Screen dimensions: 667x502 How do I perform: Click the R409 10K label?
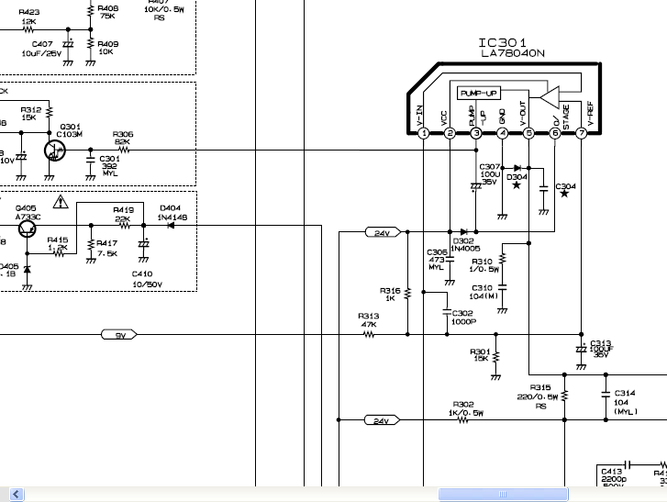(x=108, y=48)
